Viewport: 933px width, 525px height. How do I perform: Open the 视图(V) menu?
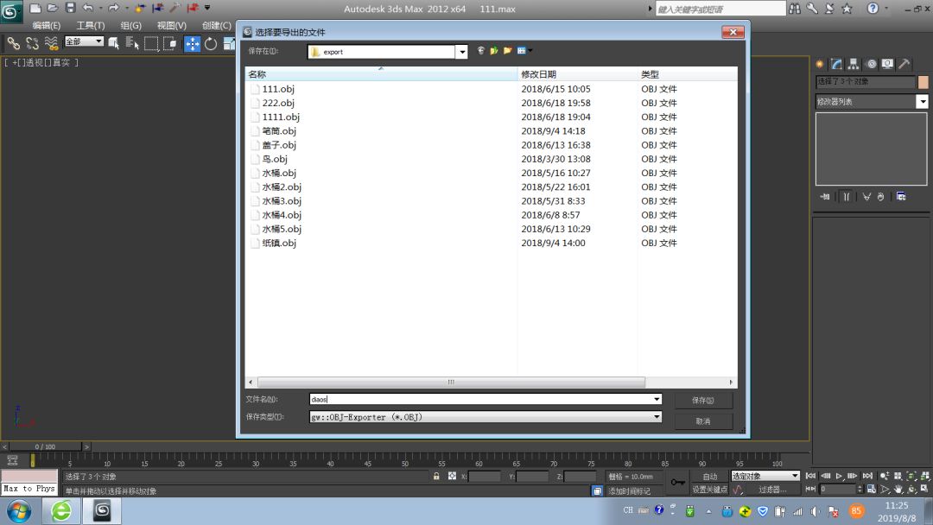pos(171,25)
